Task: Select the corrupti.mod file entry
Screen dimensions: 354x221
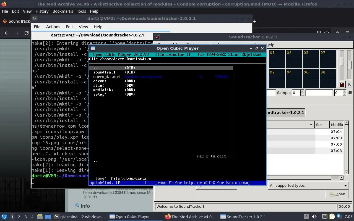Action: (x=161, y=77)
